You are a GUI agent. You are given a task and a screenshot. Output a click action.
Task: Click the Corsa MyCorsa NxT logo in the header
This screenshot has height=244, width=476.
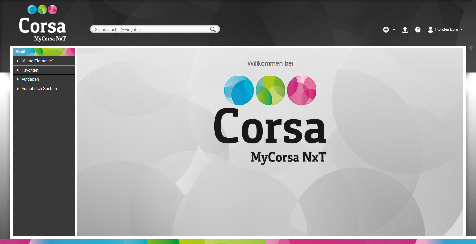coord(42,23)
